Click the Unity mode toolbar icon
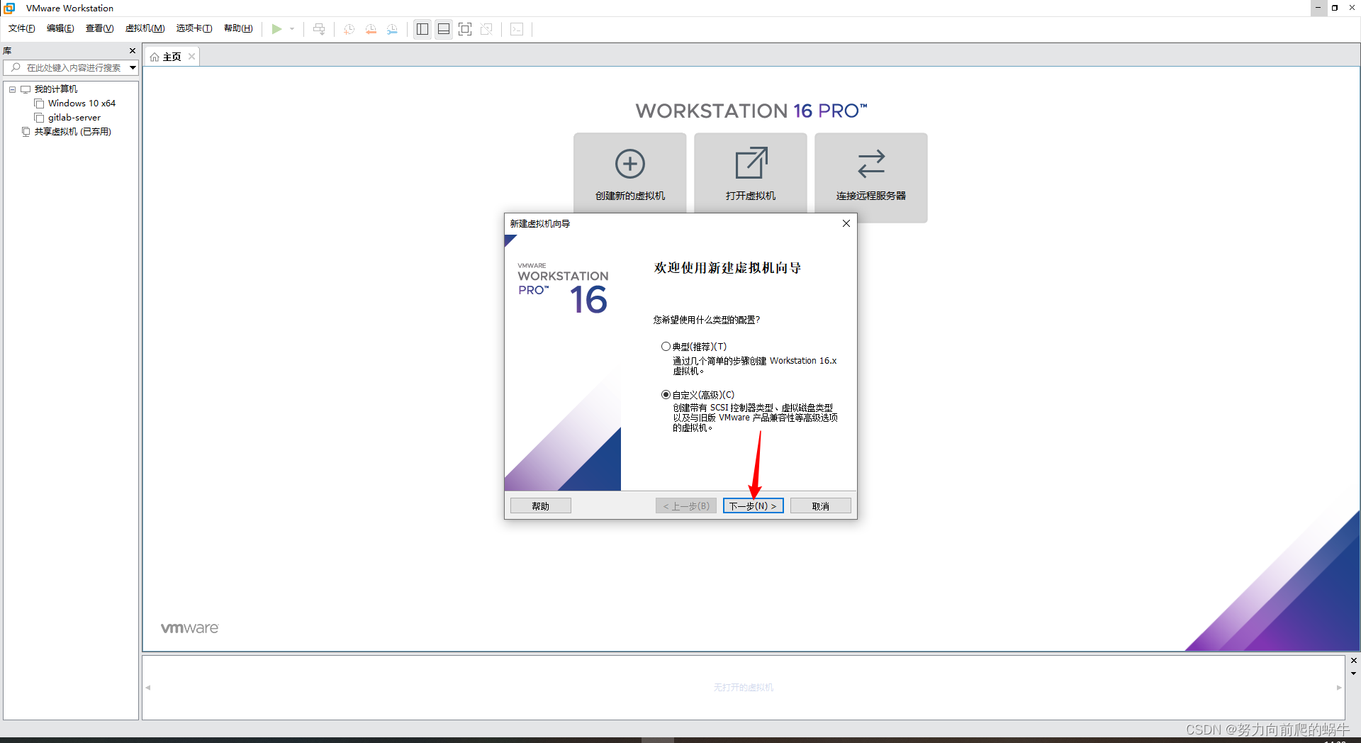Viewport: 1361px width, 743px height. (x=486, y=29)
